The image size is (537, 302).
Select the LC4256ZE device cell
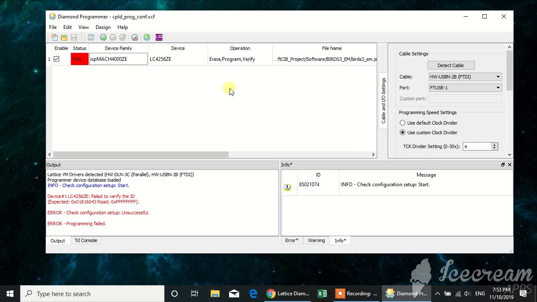(178, 59)
